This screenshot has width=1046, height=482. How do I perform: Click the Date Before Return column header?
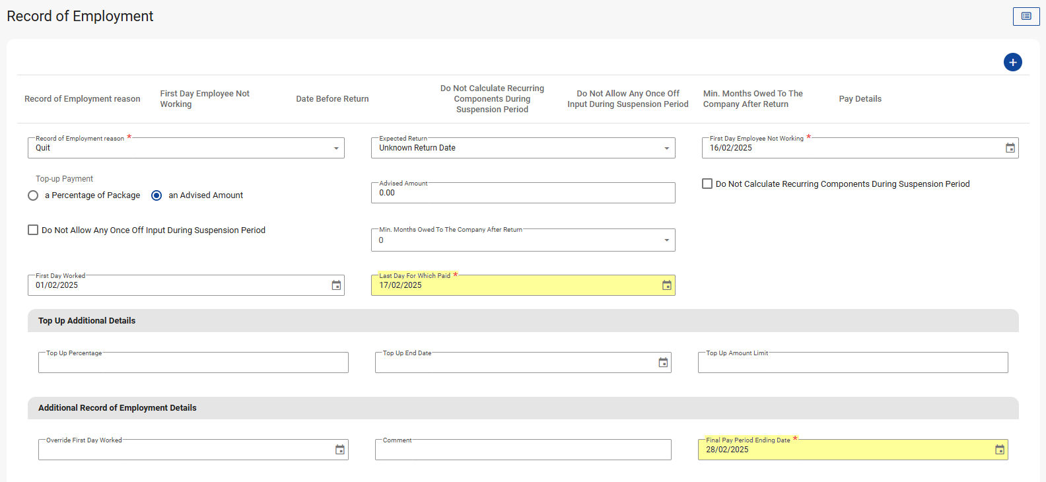click(x=332, y=99)
